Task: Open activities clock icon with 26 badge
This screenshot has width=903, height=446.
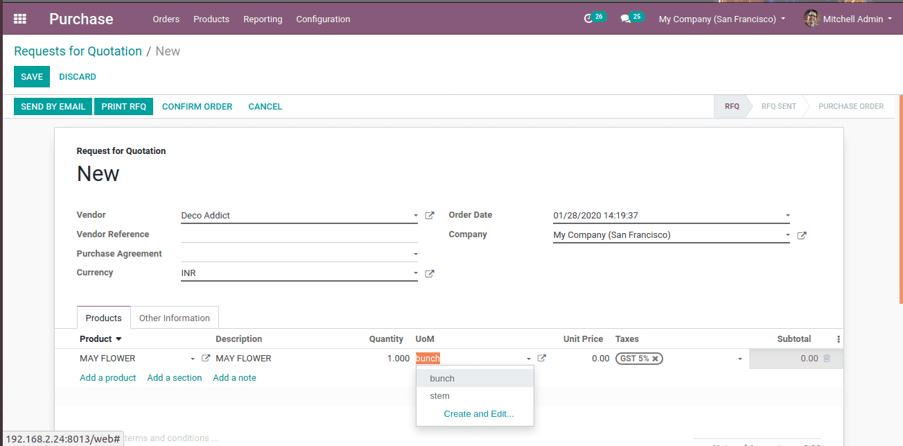Action: coord(589,19)
